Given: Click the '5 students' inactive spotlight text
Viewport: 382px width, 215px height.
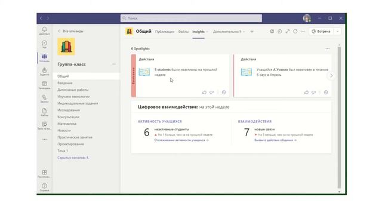Looking at the screenshot, I should pyautogui.click(x=186, y=72).
